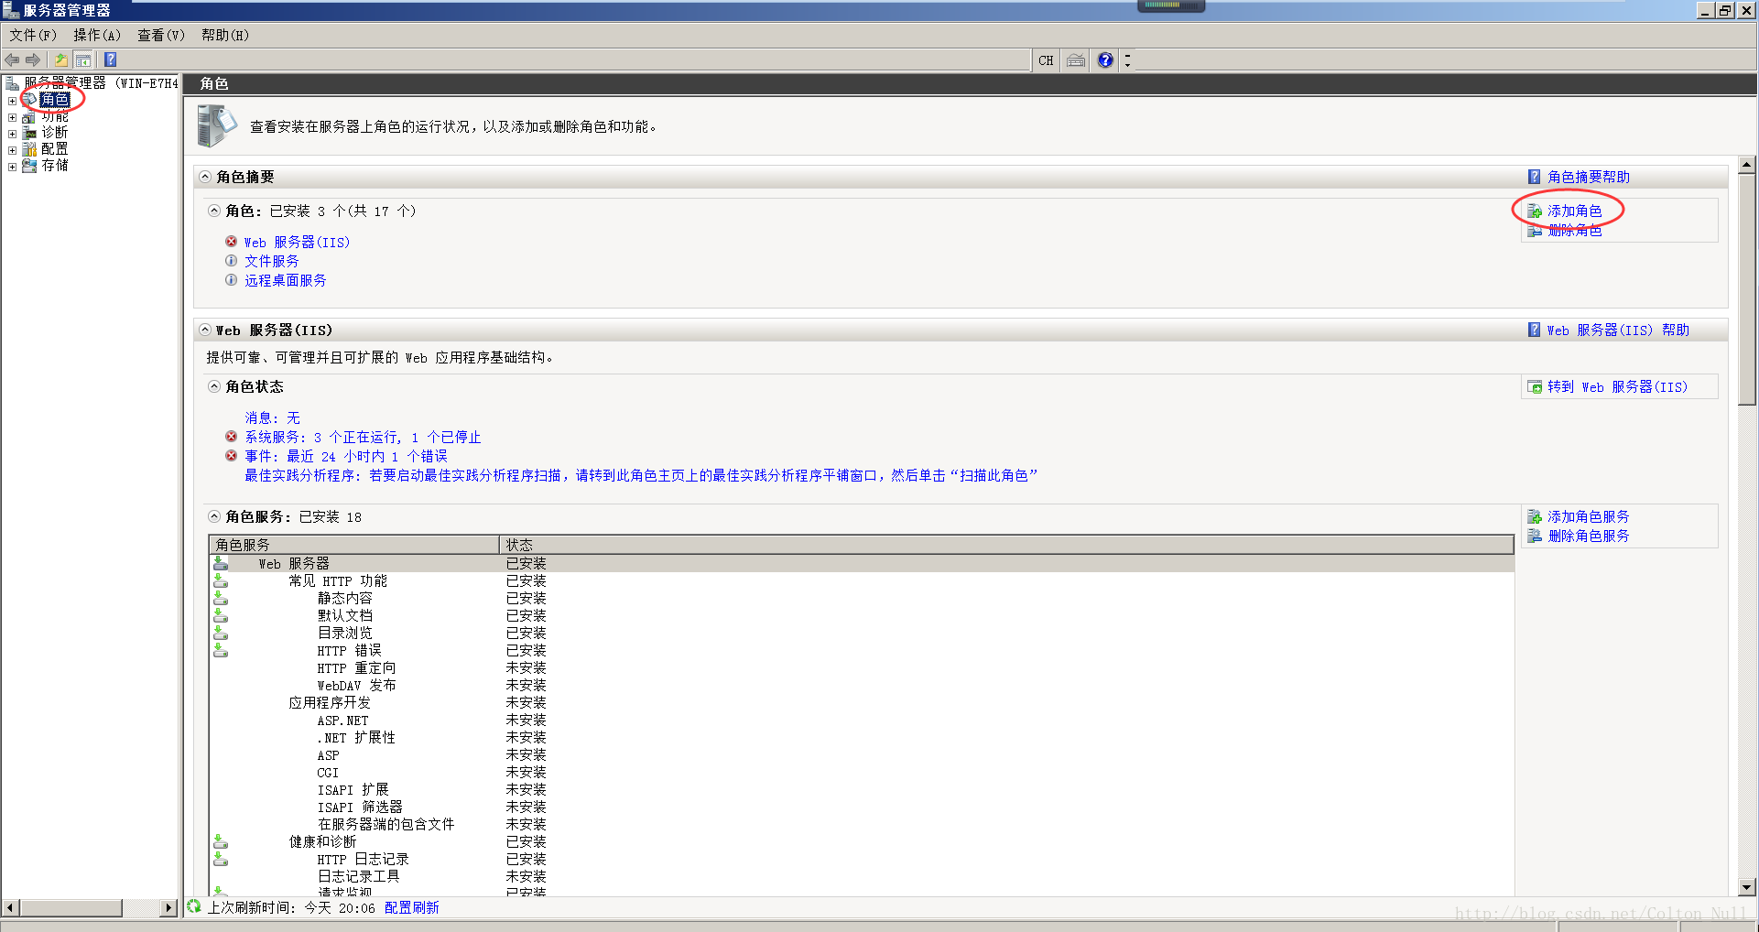Click the 添加角色服务 link

point(1588,516)
